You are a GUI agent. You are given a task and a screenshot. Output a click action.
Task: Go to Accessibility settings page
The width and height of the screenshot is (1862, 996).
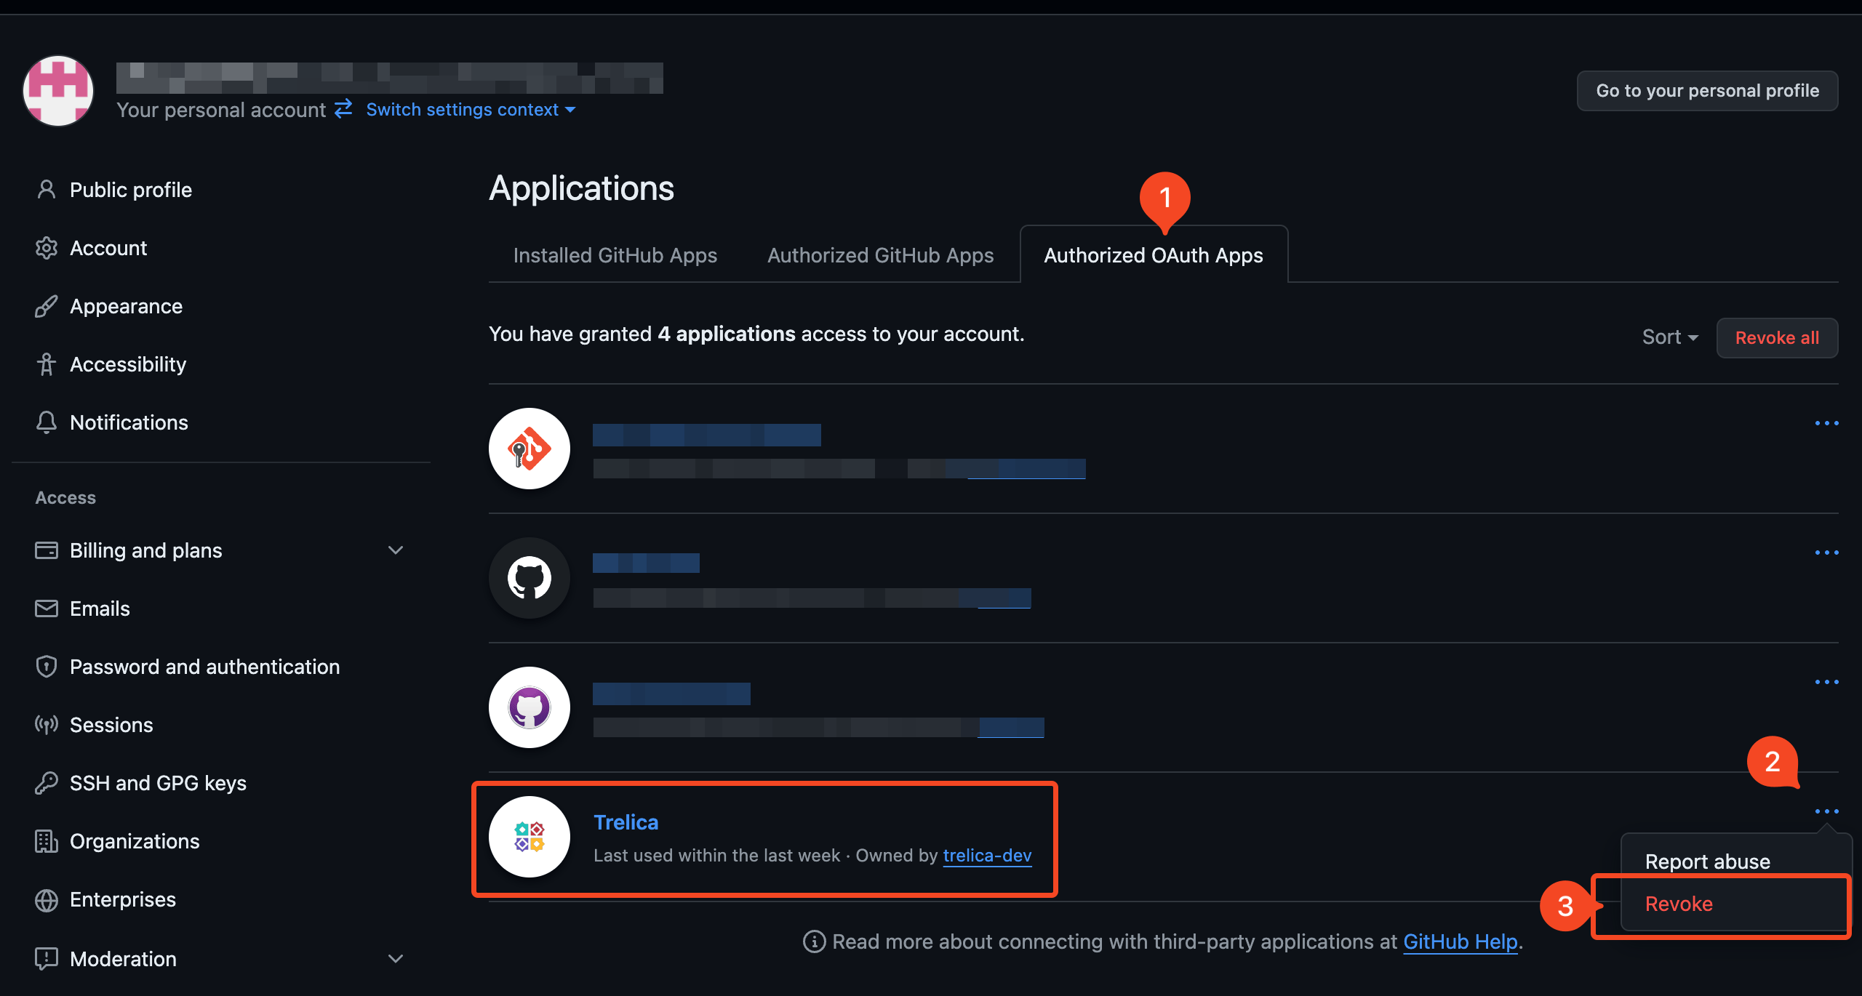(x=128, y=364)
